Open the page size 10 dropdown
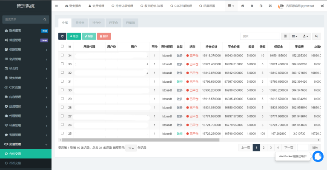This screenshot has width=327, height=170. pos(131,148)
